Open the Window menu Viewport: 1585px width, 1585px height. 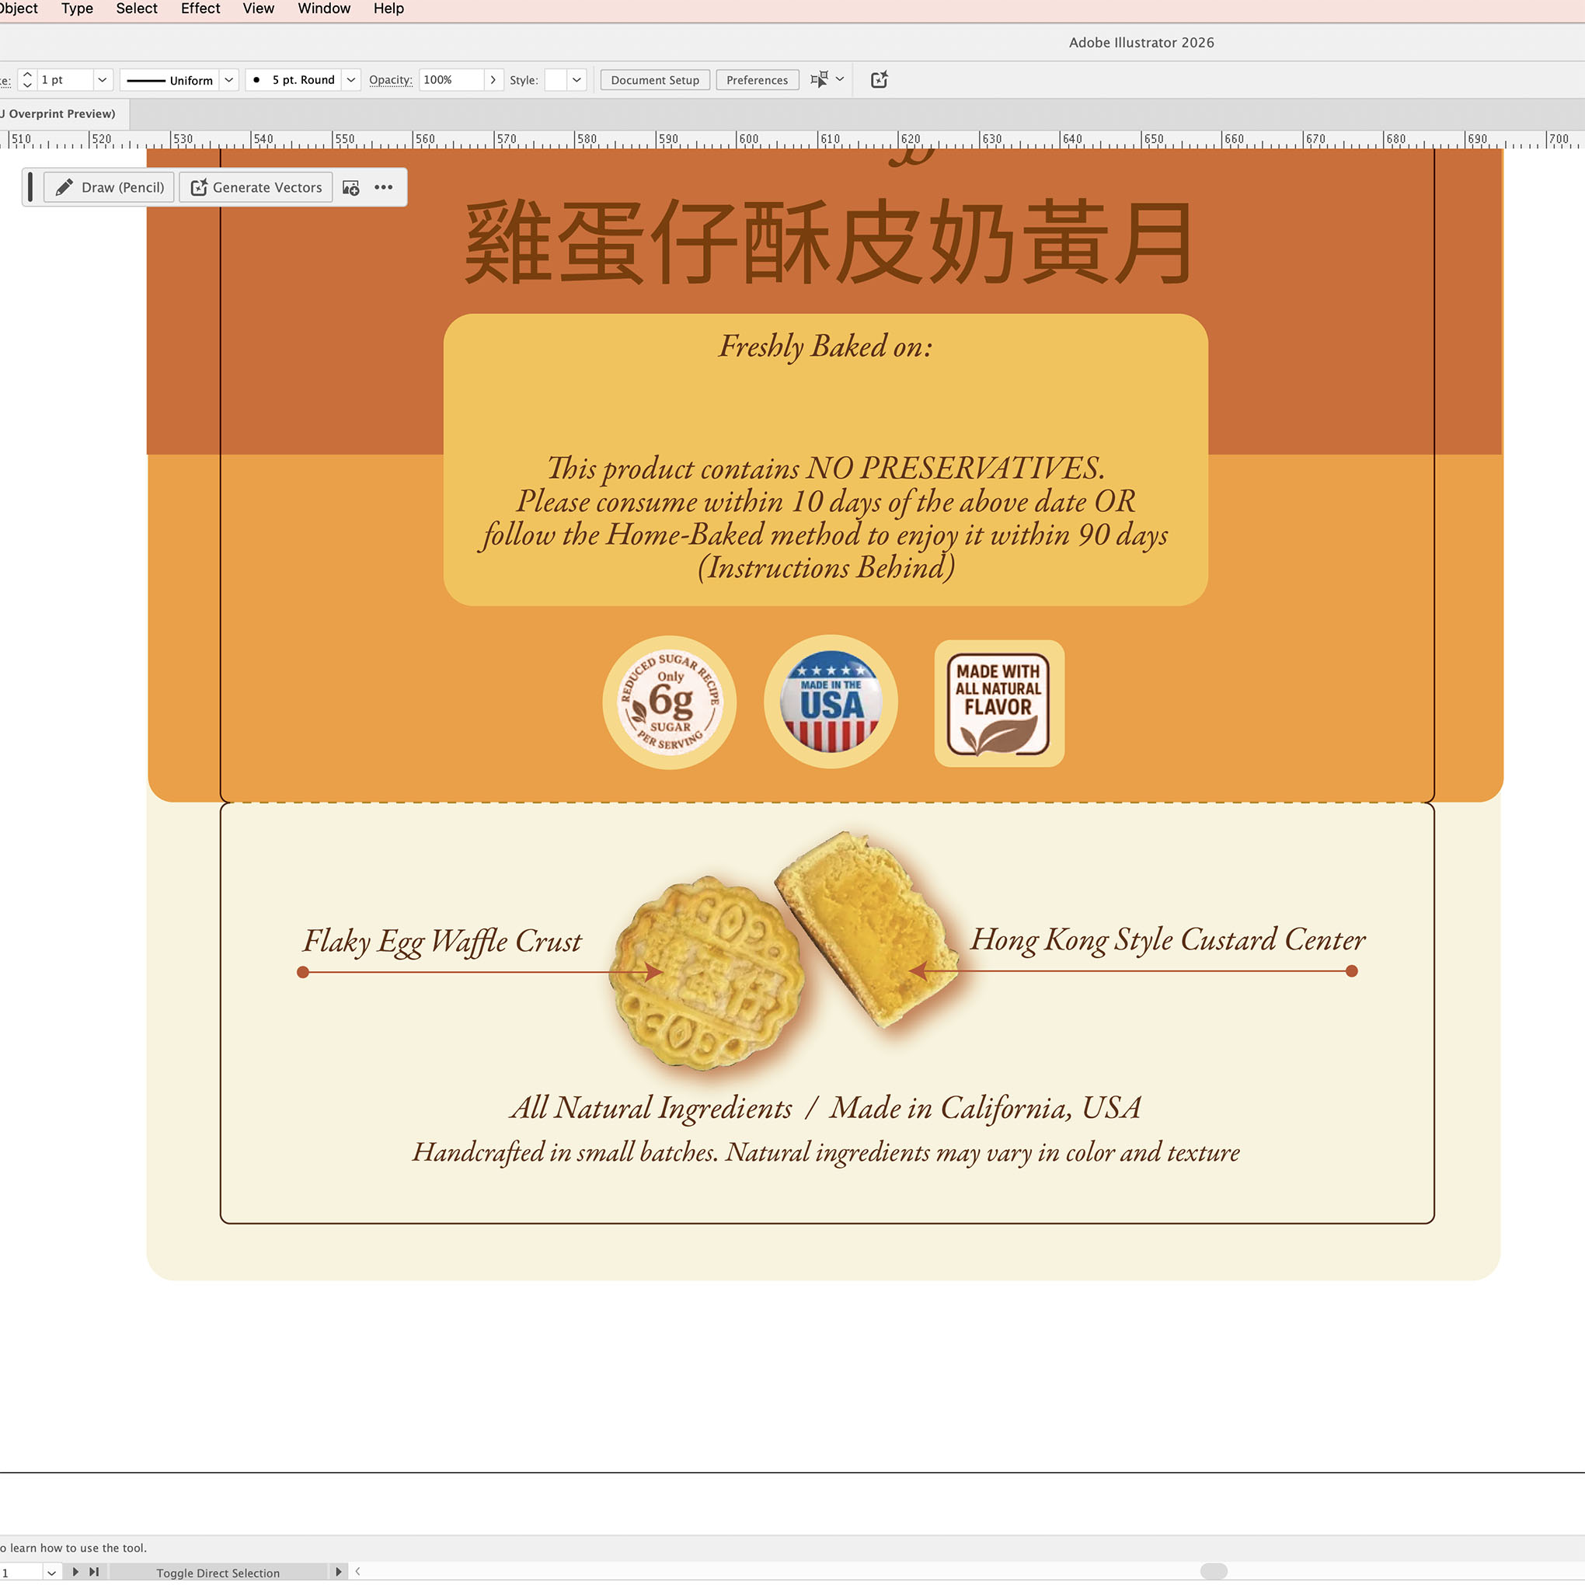[x=324, y=9]
